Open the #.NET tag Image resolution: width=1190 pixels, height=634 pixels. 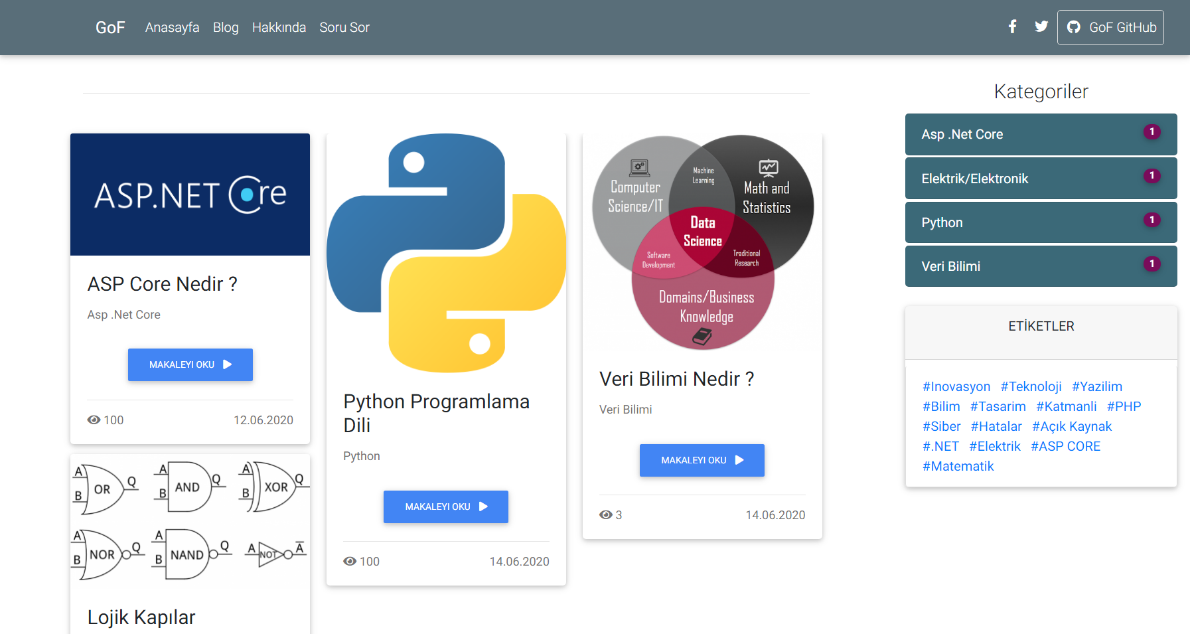pos(941,446)
